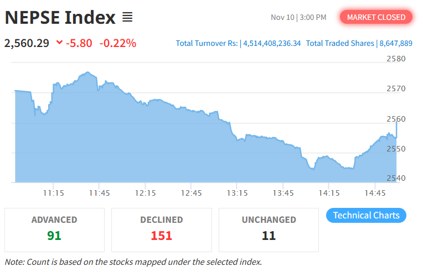
Task: Click the chart's blue filled area at 13:15
Action: (237, 160)
